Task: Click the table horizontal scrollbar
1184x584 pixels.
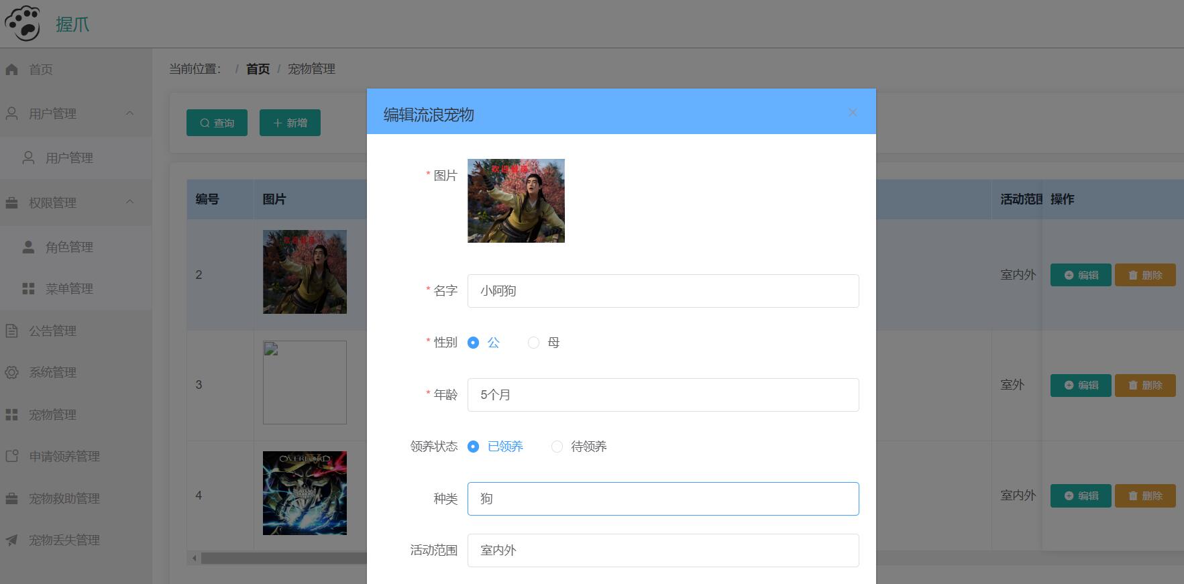Action: (284, 558)
